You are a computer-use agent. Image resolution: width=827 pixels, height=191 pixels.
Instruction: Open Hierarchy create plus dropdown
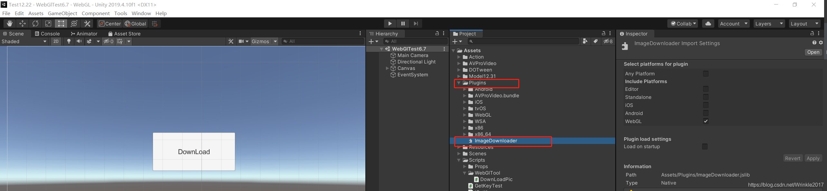tap(373, 41)
